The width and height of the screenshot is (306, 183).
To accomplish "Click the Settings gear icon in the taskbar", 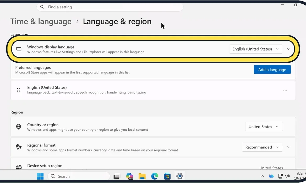I will coord(179,176).
